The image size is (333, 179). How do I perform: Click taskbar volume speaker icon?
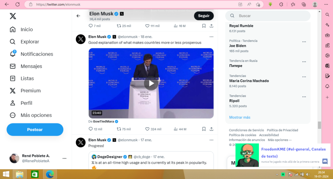308,174
